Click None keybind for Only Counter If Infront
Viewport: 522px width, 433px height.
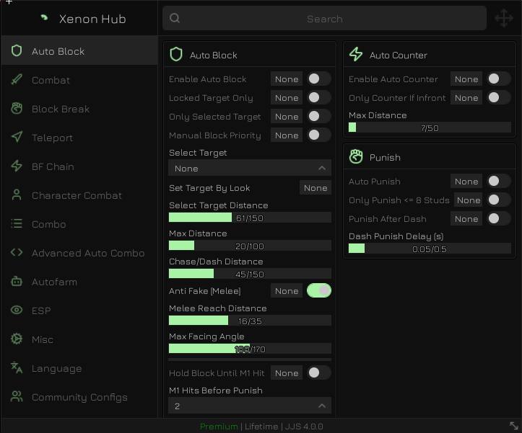(466, 98)
